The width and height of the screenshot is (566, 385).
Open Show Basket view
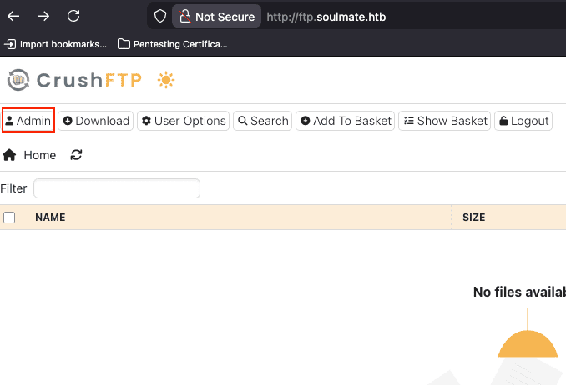pyautogui.click(x=445, y=121)
